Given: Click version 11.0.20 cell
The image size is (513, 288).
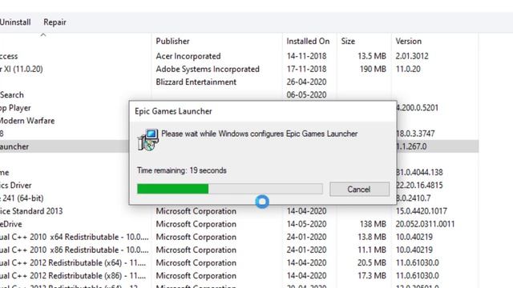Looking at the screenshot, I should click(408, 70).
